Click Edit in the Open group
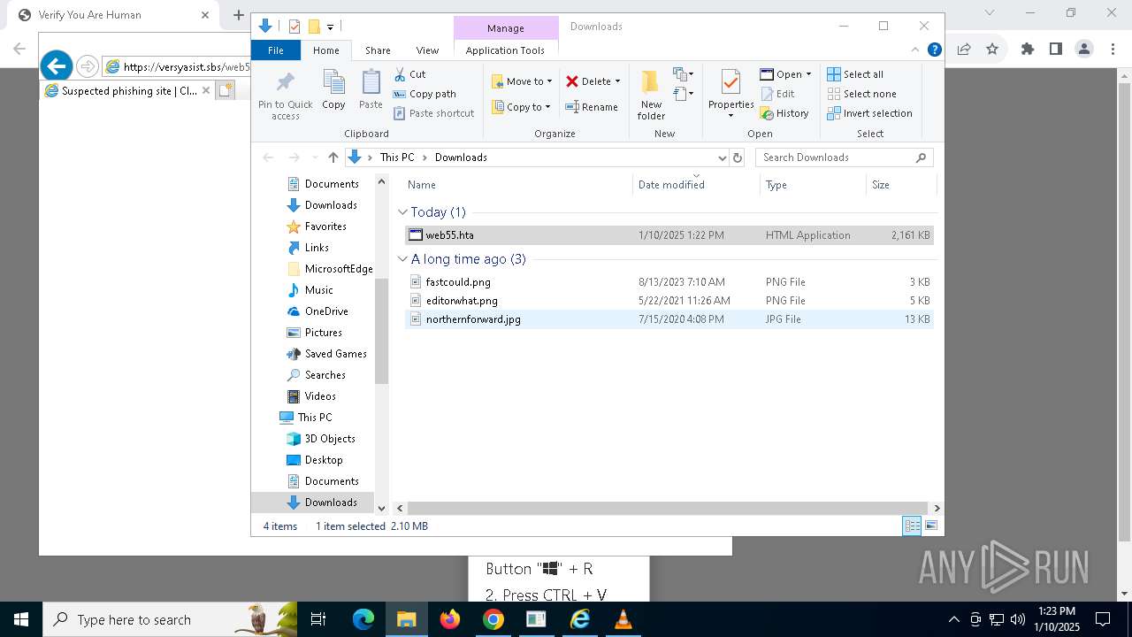Screen dimensions: 1132x637 coord(777,94)
